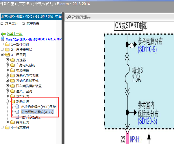Click folder icon of 转向系统
This screenshot has width=174, height=144.
click(x=12, y=122)
